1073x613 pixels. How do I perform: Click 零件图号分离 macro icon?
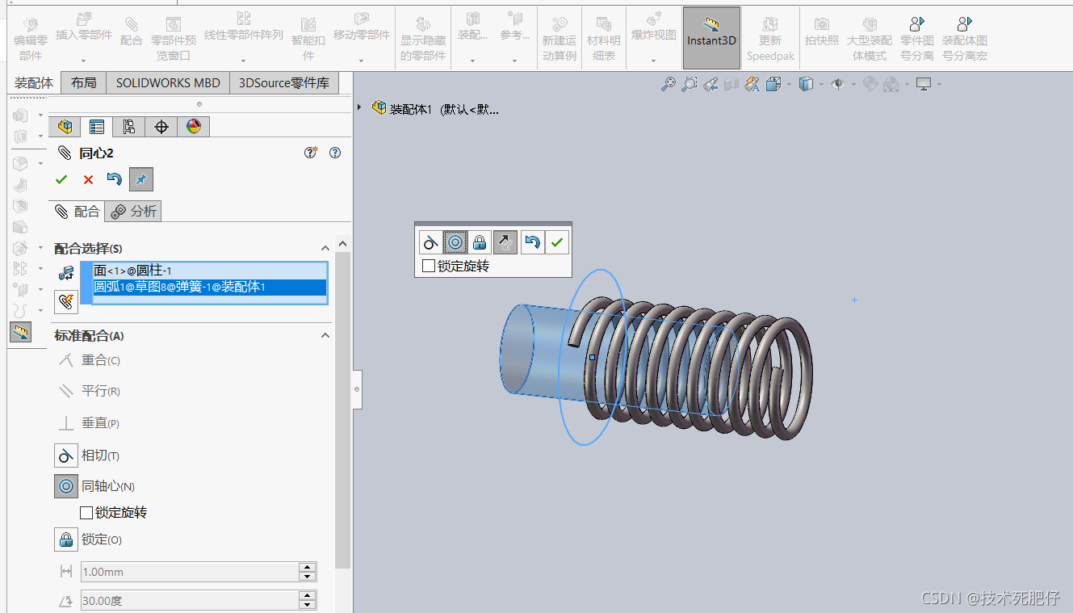[916, 39]
